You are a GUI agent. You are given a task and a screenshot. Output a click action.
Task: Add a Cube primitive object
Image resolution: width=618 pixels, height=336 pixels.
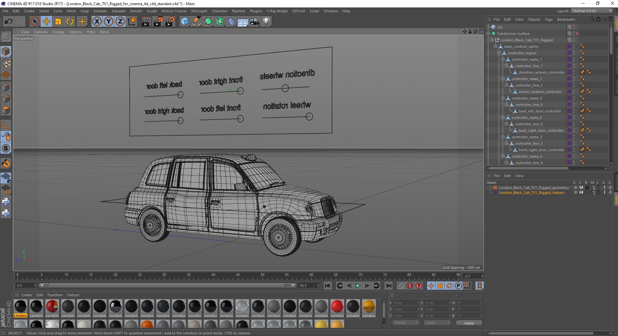tap(185, 22)
